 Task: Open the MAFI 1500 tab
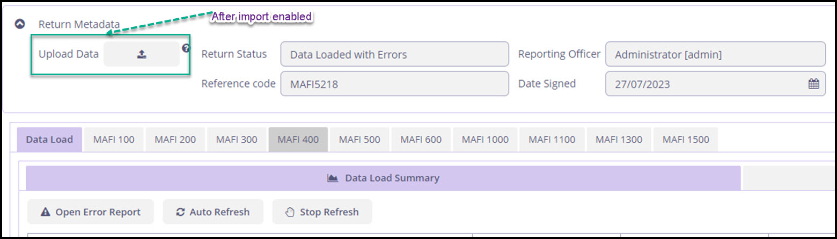coord(686,140)
